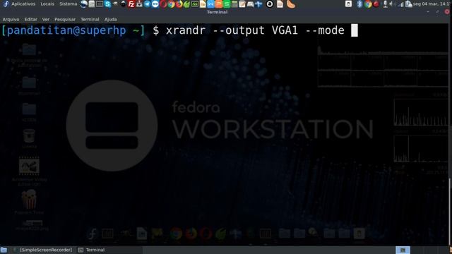Launch FileZilla from the top panel

131,4
